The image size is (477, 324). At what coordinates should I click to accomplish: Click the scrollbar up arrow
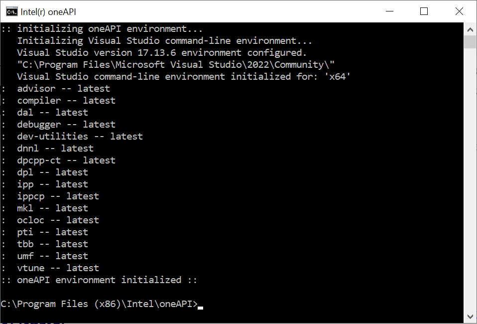tap(470, 29)
